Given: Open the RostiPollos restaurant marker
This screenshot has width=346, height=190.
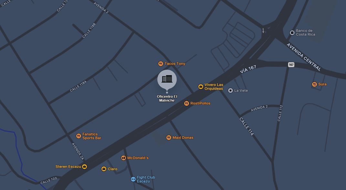Looking at the screenshot, I should point(186,103).
